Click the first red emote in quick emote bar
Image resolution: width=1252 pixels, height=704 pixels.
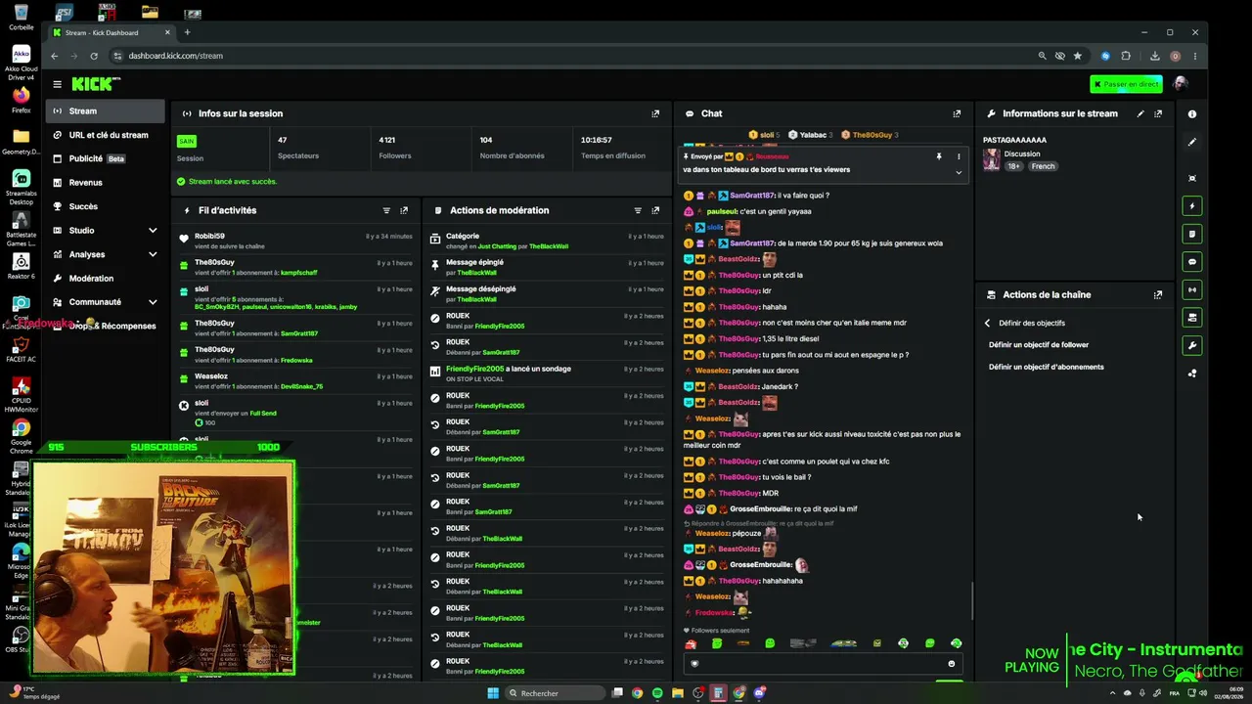[691, 643]
